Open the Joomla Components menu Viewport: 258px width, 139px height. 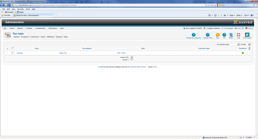[40, 28]
